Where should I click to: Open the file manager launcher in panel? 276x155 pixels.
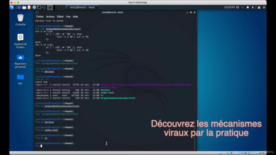coord(24,7)
